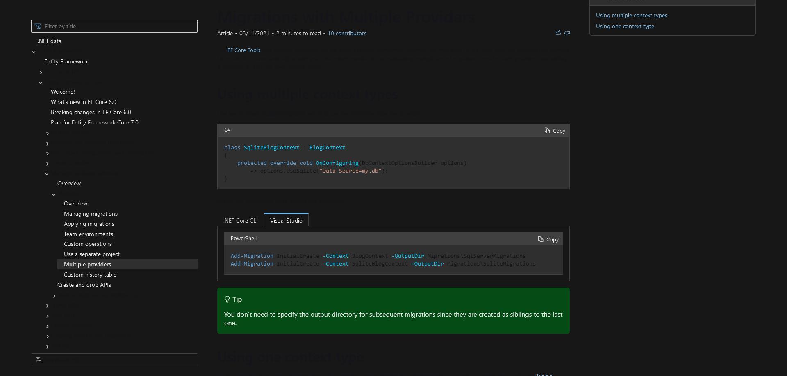The image size is (787, 376).
Task: Jump to Using multiple context types section
Action: point(631,15)
